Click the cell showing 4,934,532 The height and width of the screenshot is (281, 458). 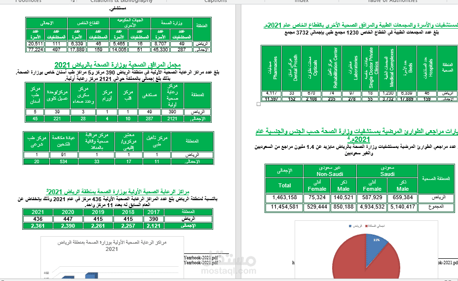click(372, 207)
